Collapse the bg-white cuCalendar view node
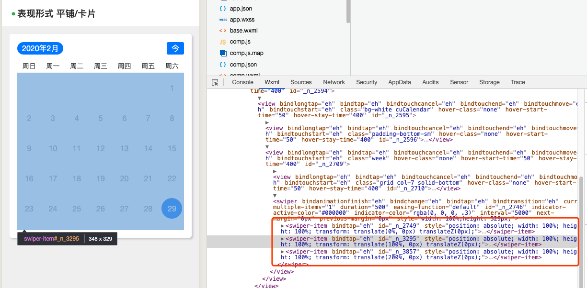The width and height of the screenshot is (587, 288). pyautogui.click(x=260, y=98)
